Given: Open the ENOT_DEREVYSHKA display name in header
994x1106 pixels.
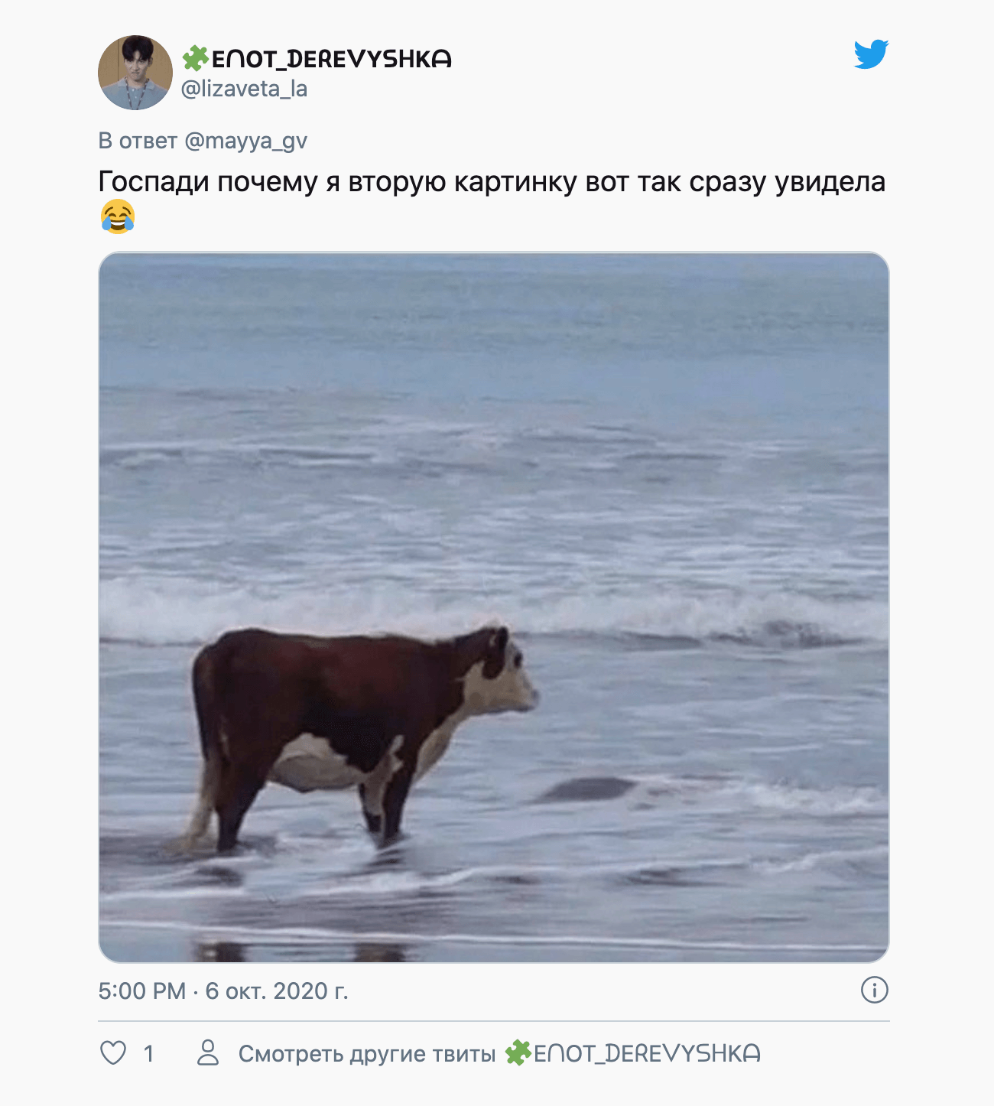Looking at the screenshot, I should coord(331,59).
